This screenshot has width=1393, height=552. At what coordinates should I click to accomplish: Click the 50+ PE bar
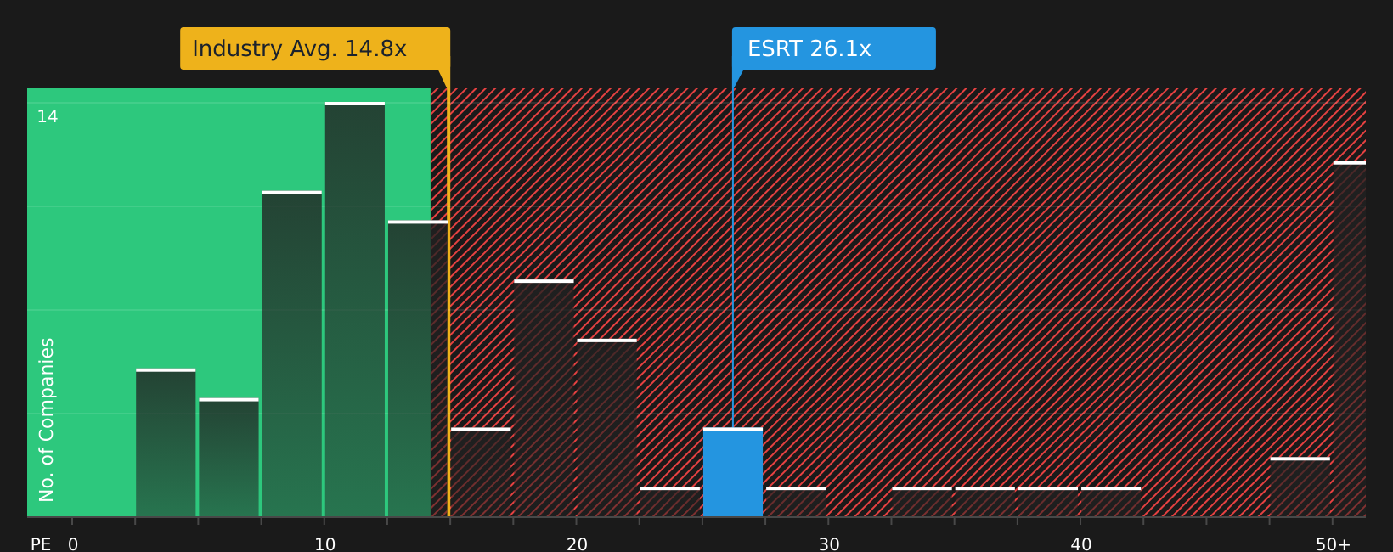click(x=1350, y=339)
